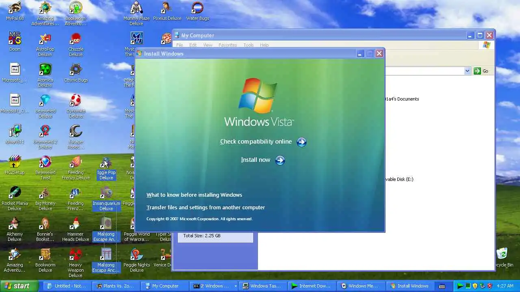Open the Help menu in My Computer
Screen dimensions: 520x292
pyautogui.click(x=264, y=45)
